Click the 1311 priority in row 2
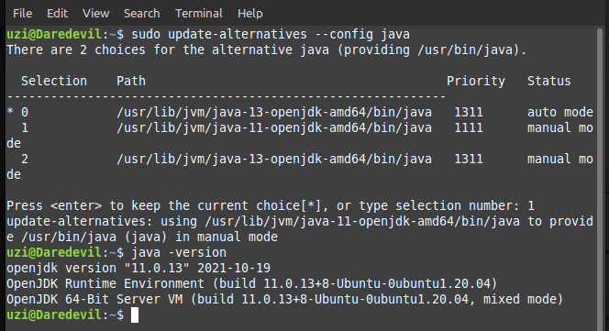The width and height of the screenshot is (609, 331). [469, 159]
